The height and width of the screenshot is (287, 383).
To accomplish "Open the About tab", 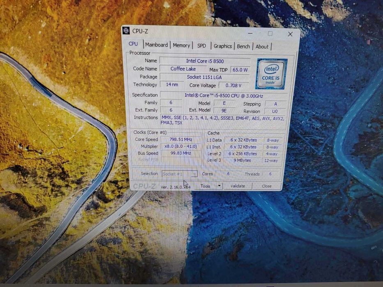I will click(262, 47).
